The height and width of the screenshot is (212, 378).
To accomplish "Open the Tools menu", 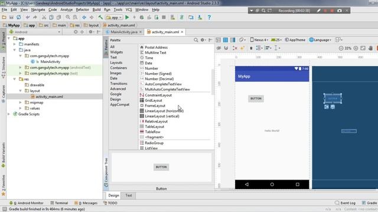I will coord(118,9).
